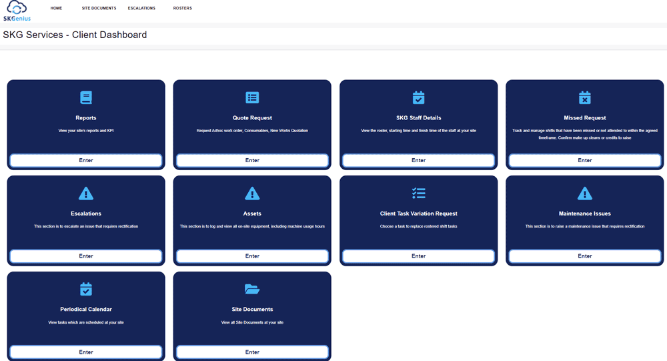
Task: Click the Escalations warning triangle icon
Action: [86, 194]
